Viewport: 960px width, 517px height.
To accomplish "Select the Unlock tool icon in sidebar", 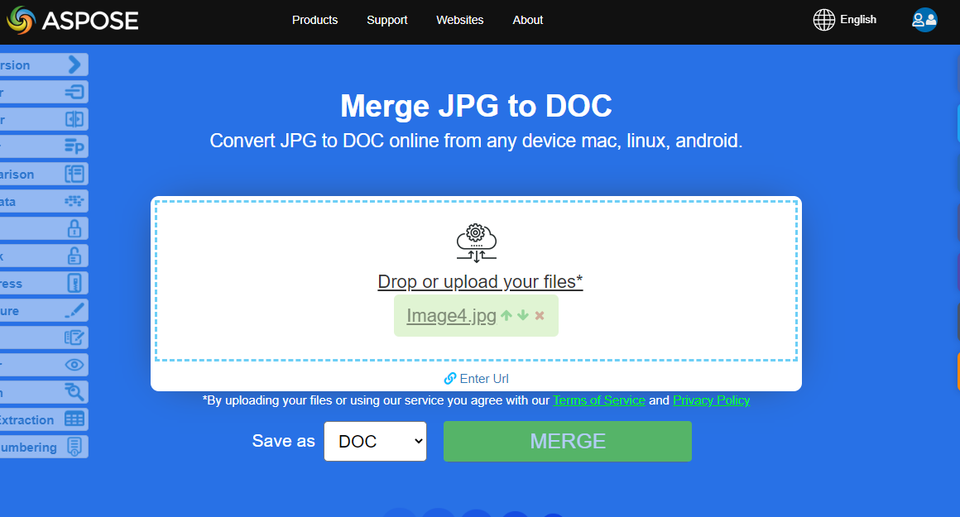I will 74,255.
